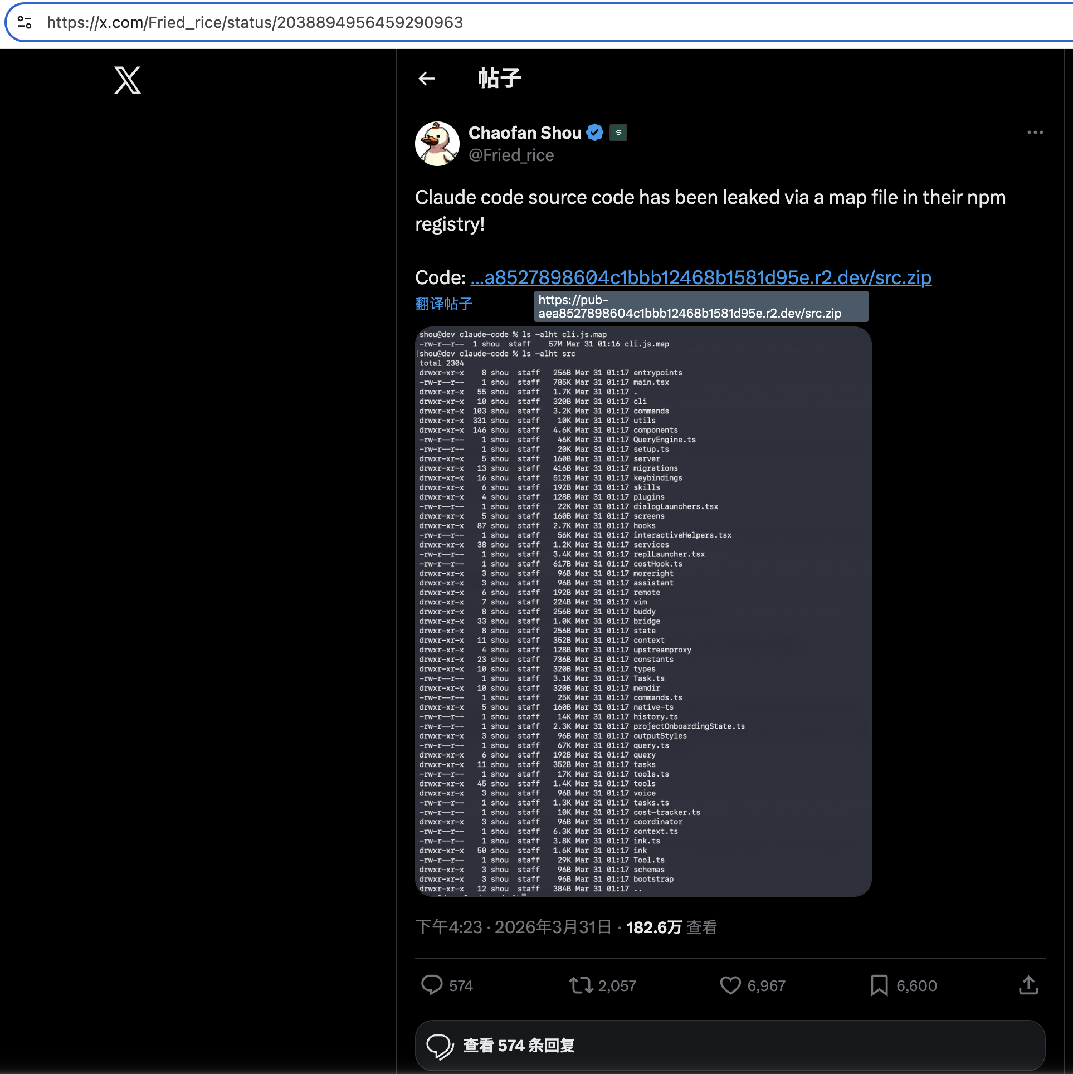Click the 翻译帖子 translate link

pyautogui.click(x=443, y=304)
